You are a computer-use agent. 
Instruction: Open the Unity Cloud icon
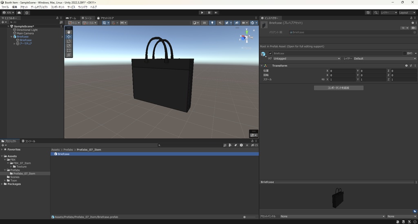point(19,13)
